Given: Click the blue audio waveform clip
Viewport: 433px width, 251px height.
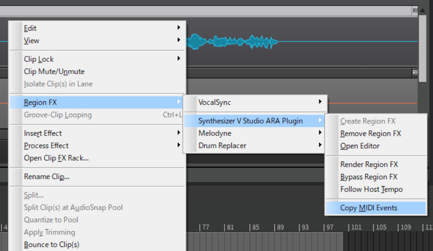Looking at the screenshot, I should [231, 42].
